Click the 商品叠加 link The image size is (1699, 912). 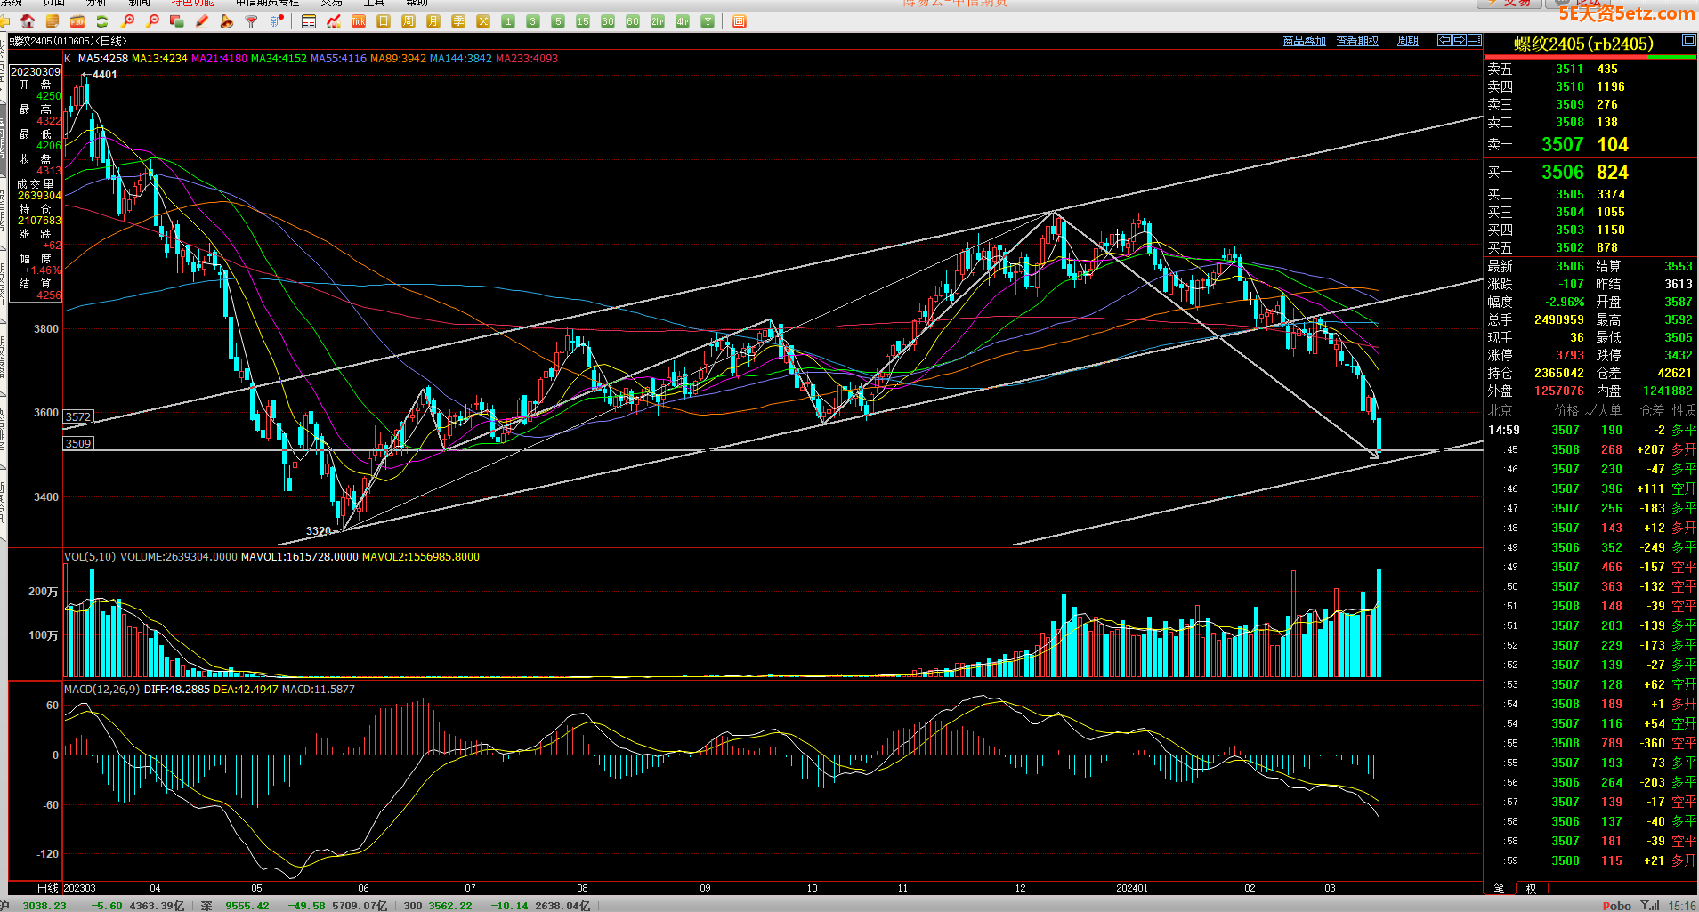click(1304, 41)
